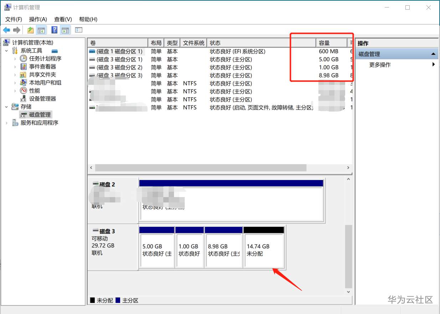Click 更多操作 in the actions pane
Image resolution: width=440 pixels, height=314 pixels.
(x=380, y=65)
